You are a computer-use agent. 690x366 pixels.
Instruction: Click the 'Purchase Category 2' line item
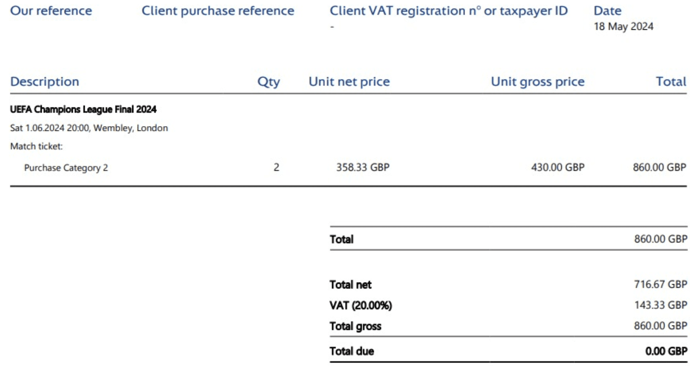(x=66, y=168)
